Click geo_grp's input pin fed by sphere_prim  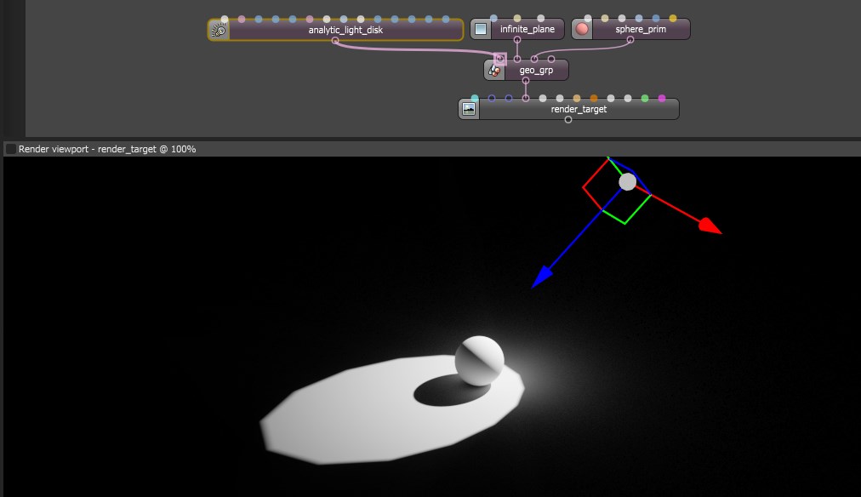pos(534,59)
